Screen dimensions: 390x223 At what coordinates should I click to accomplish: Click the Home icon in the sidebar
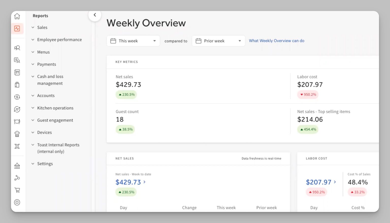(x=17, y=16)
